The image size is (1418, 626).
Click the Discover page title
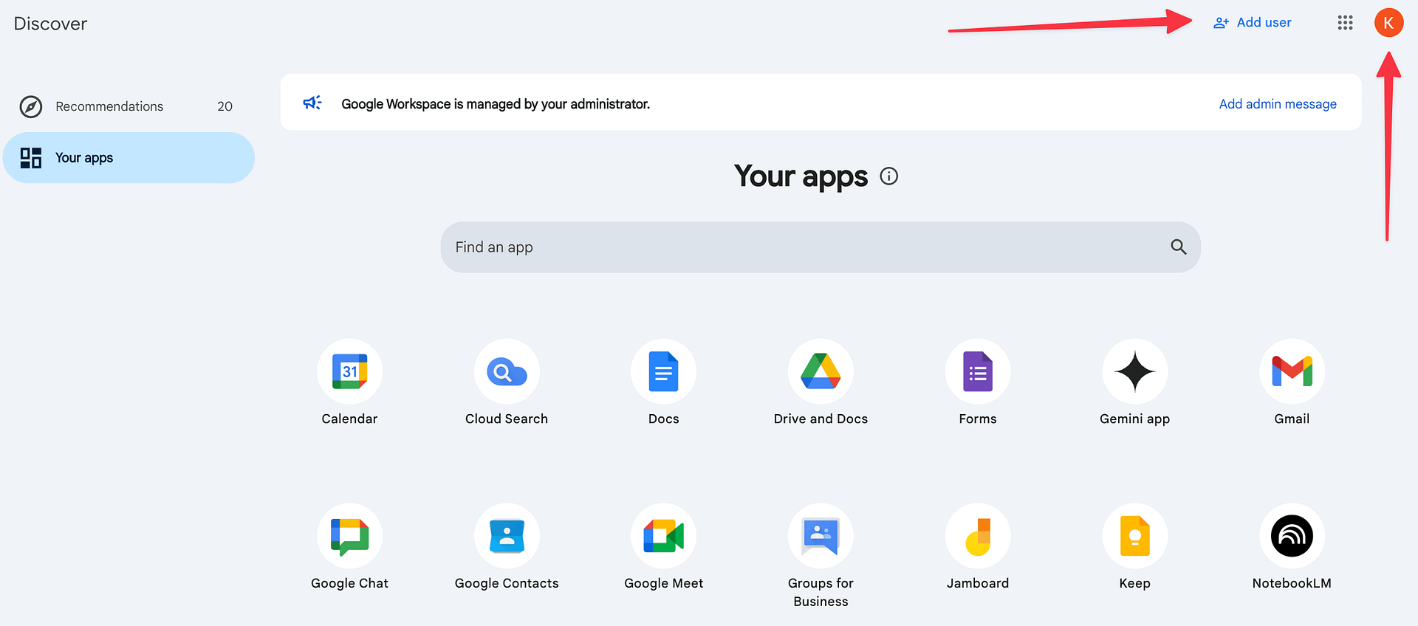click(50, 24)
